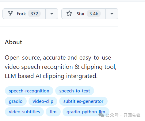Click the fork branch icon
The image size is (145, 121).
(10, 14)
